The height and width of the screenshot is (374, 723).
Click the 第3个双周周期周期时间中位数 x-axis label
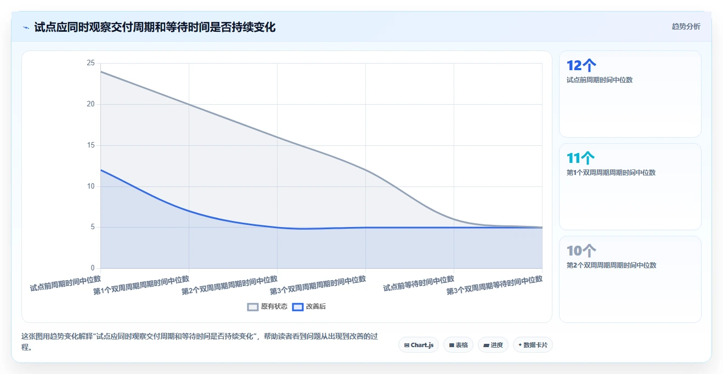coord(318,285)
